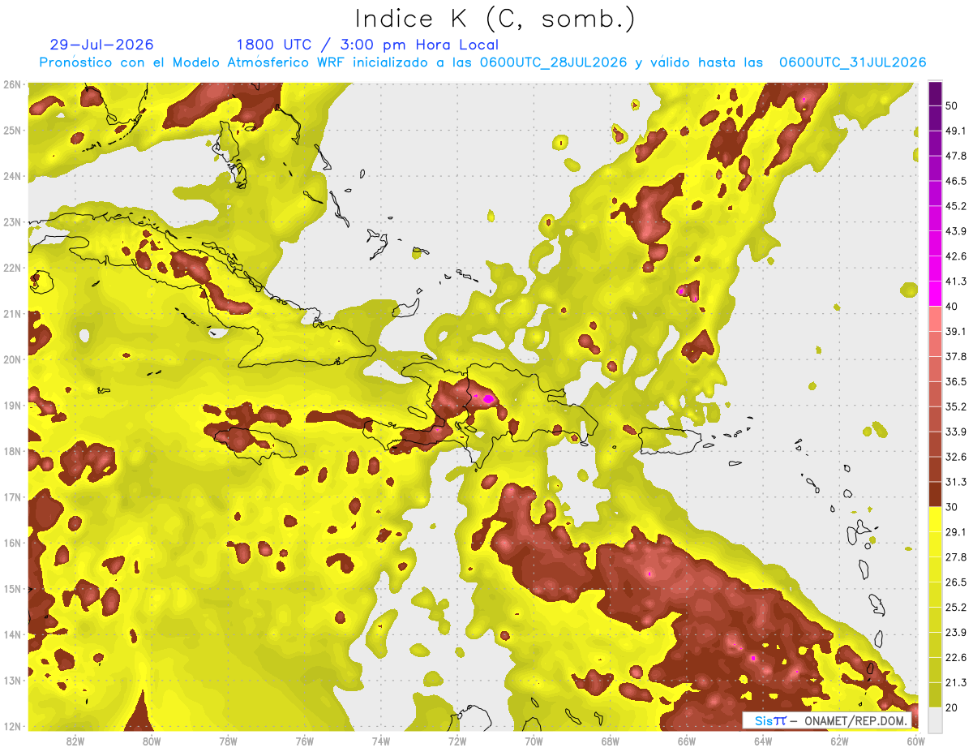Click the colorbar value "41.3"
Image resolution: width=973 pixels, height=752 pixels.
pyautogui.click(x=956, y=281)
